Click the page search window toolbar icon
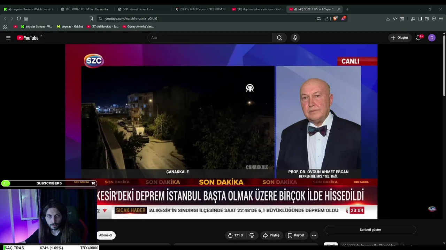The image size is (446, 250). [x=402, y=18]
